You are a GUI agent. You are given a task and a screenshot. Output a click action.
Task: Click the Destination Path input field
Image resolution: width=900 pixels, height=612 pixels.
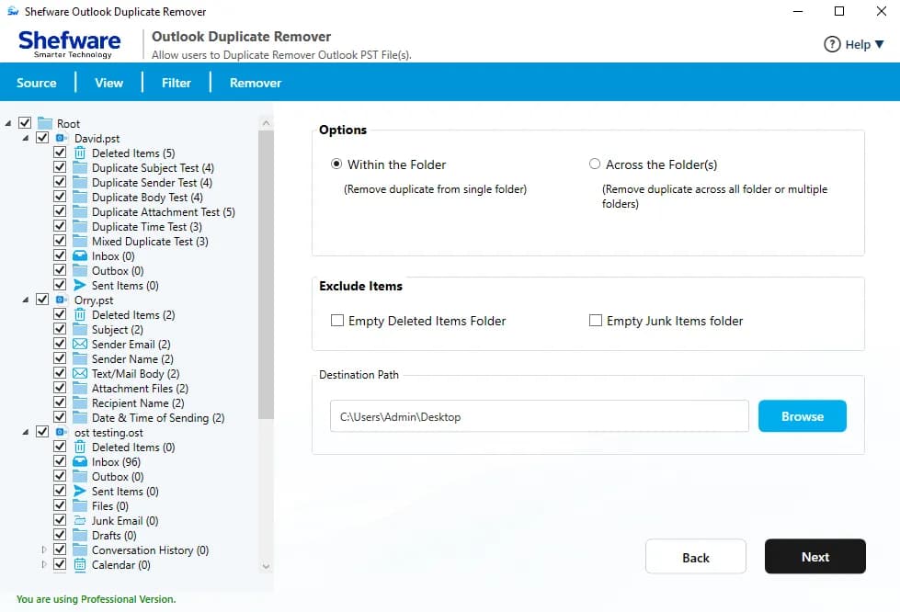tap(539, 416)
